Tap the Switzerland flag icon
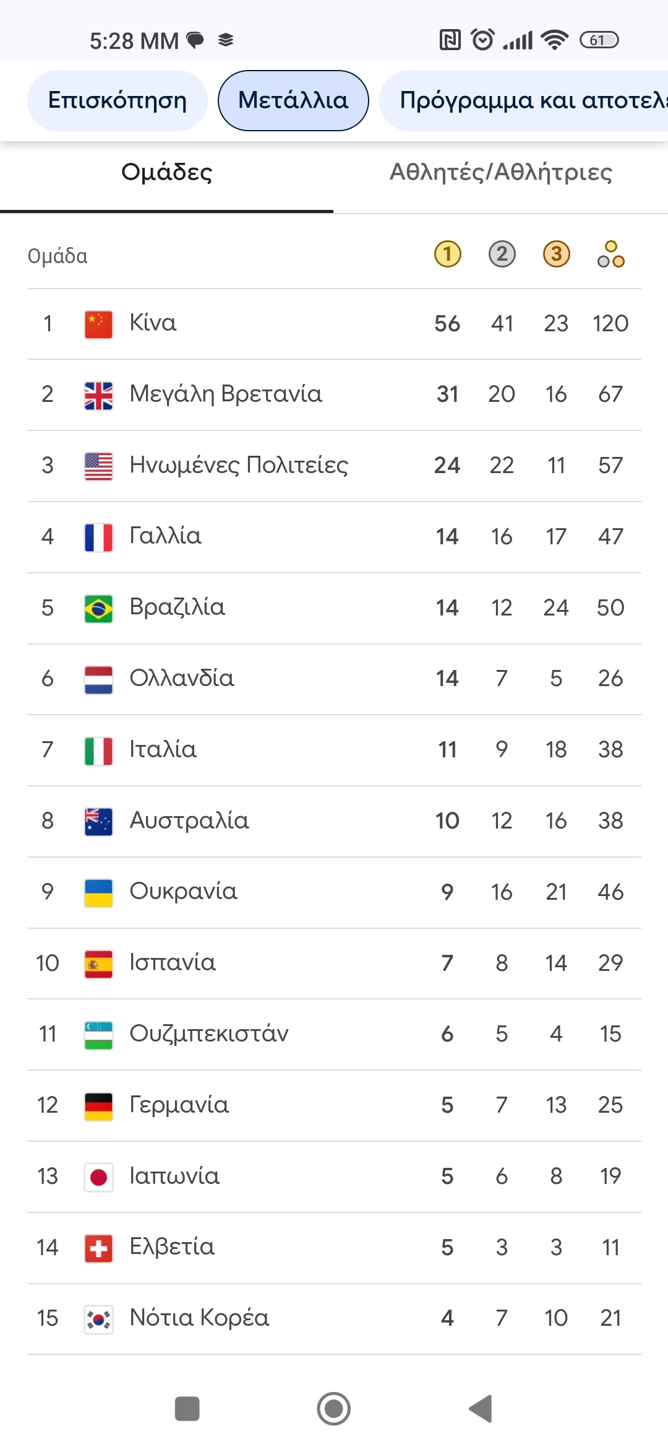This screenshot has width=668, height=1449. point(98,1248)
